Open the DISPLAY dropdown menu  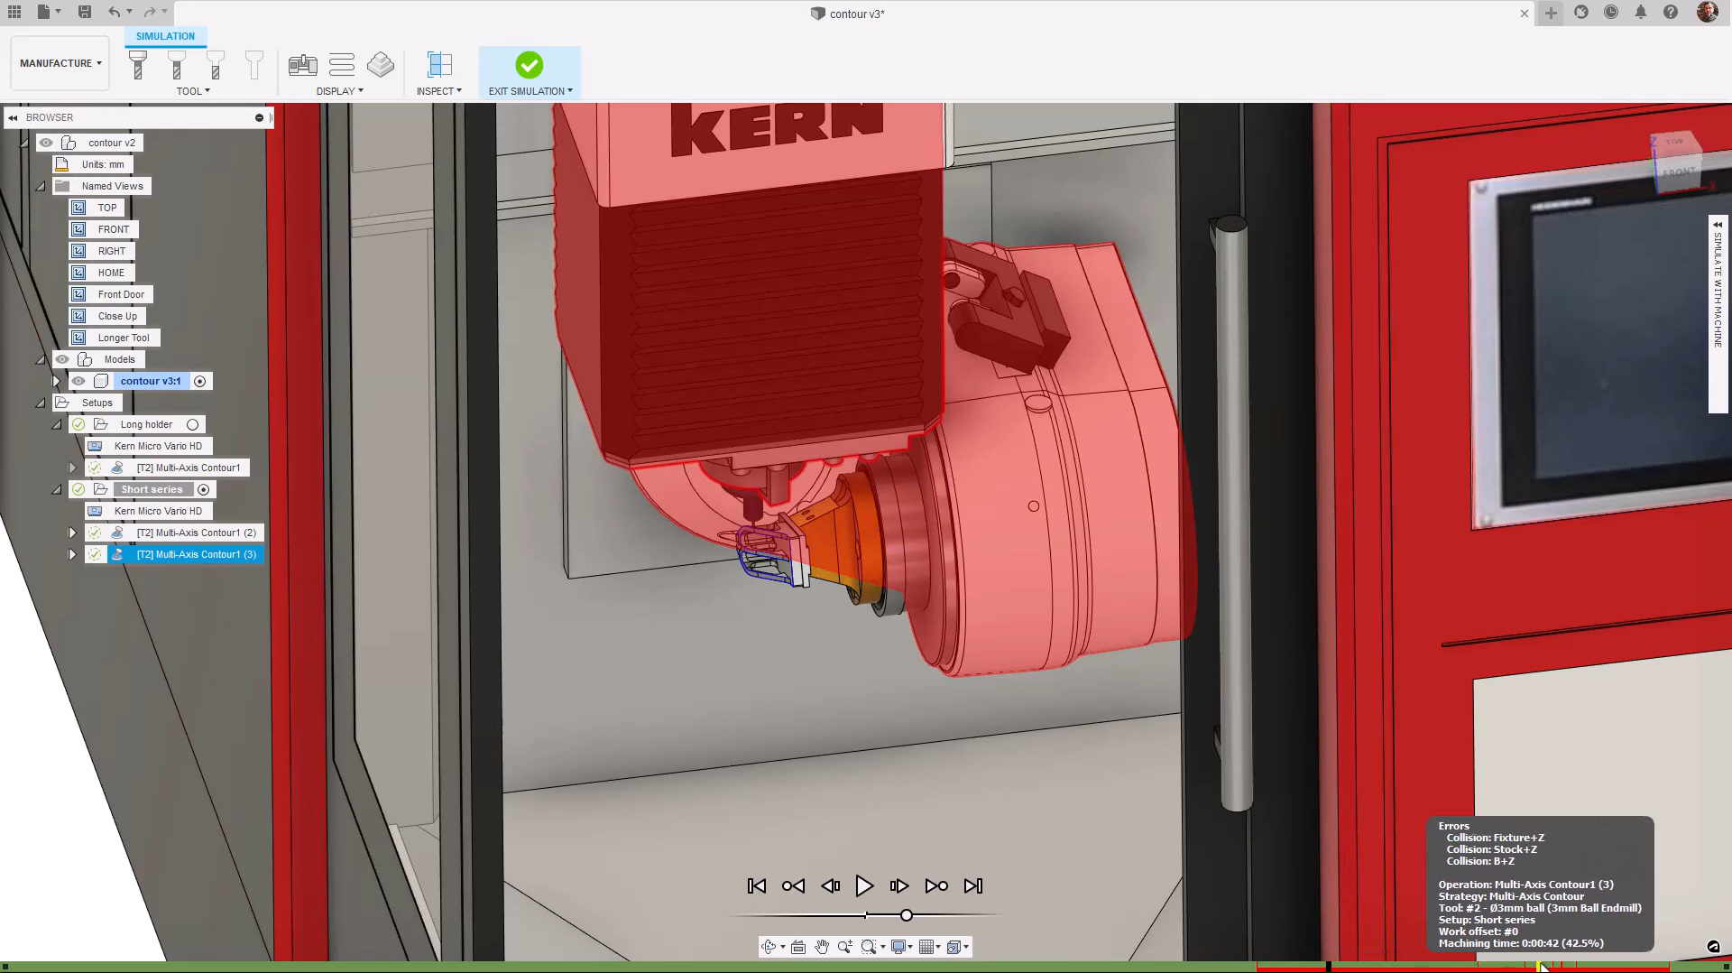click(340, 91)
